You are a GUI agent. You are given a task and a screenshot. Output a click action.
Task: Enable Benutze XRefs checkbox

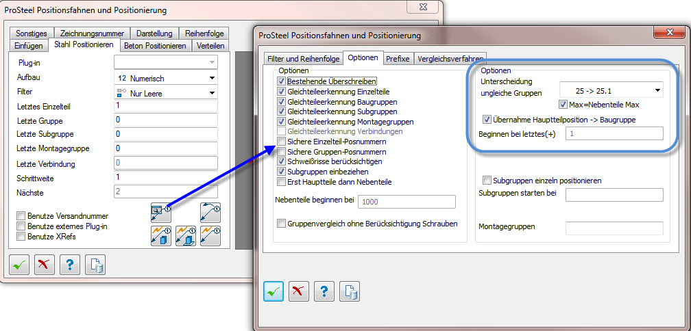[x=21, y=236]
